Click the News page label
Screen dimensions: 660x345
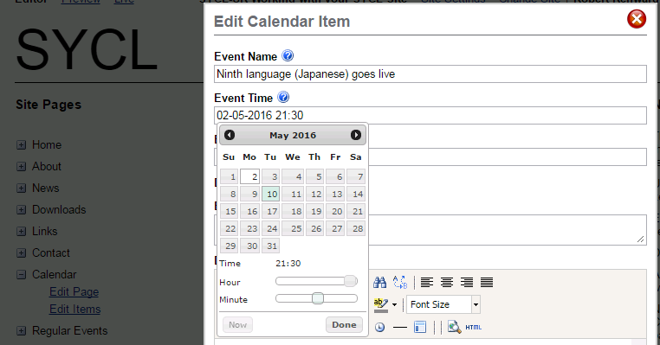coord(45,188)
